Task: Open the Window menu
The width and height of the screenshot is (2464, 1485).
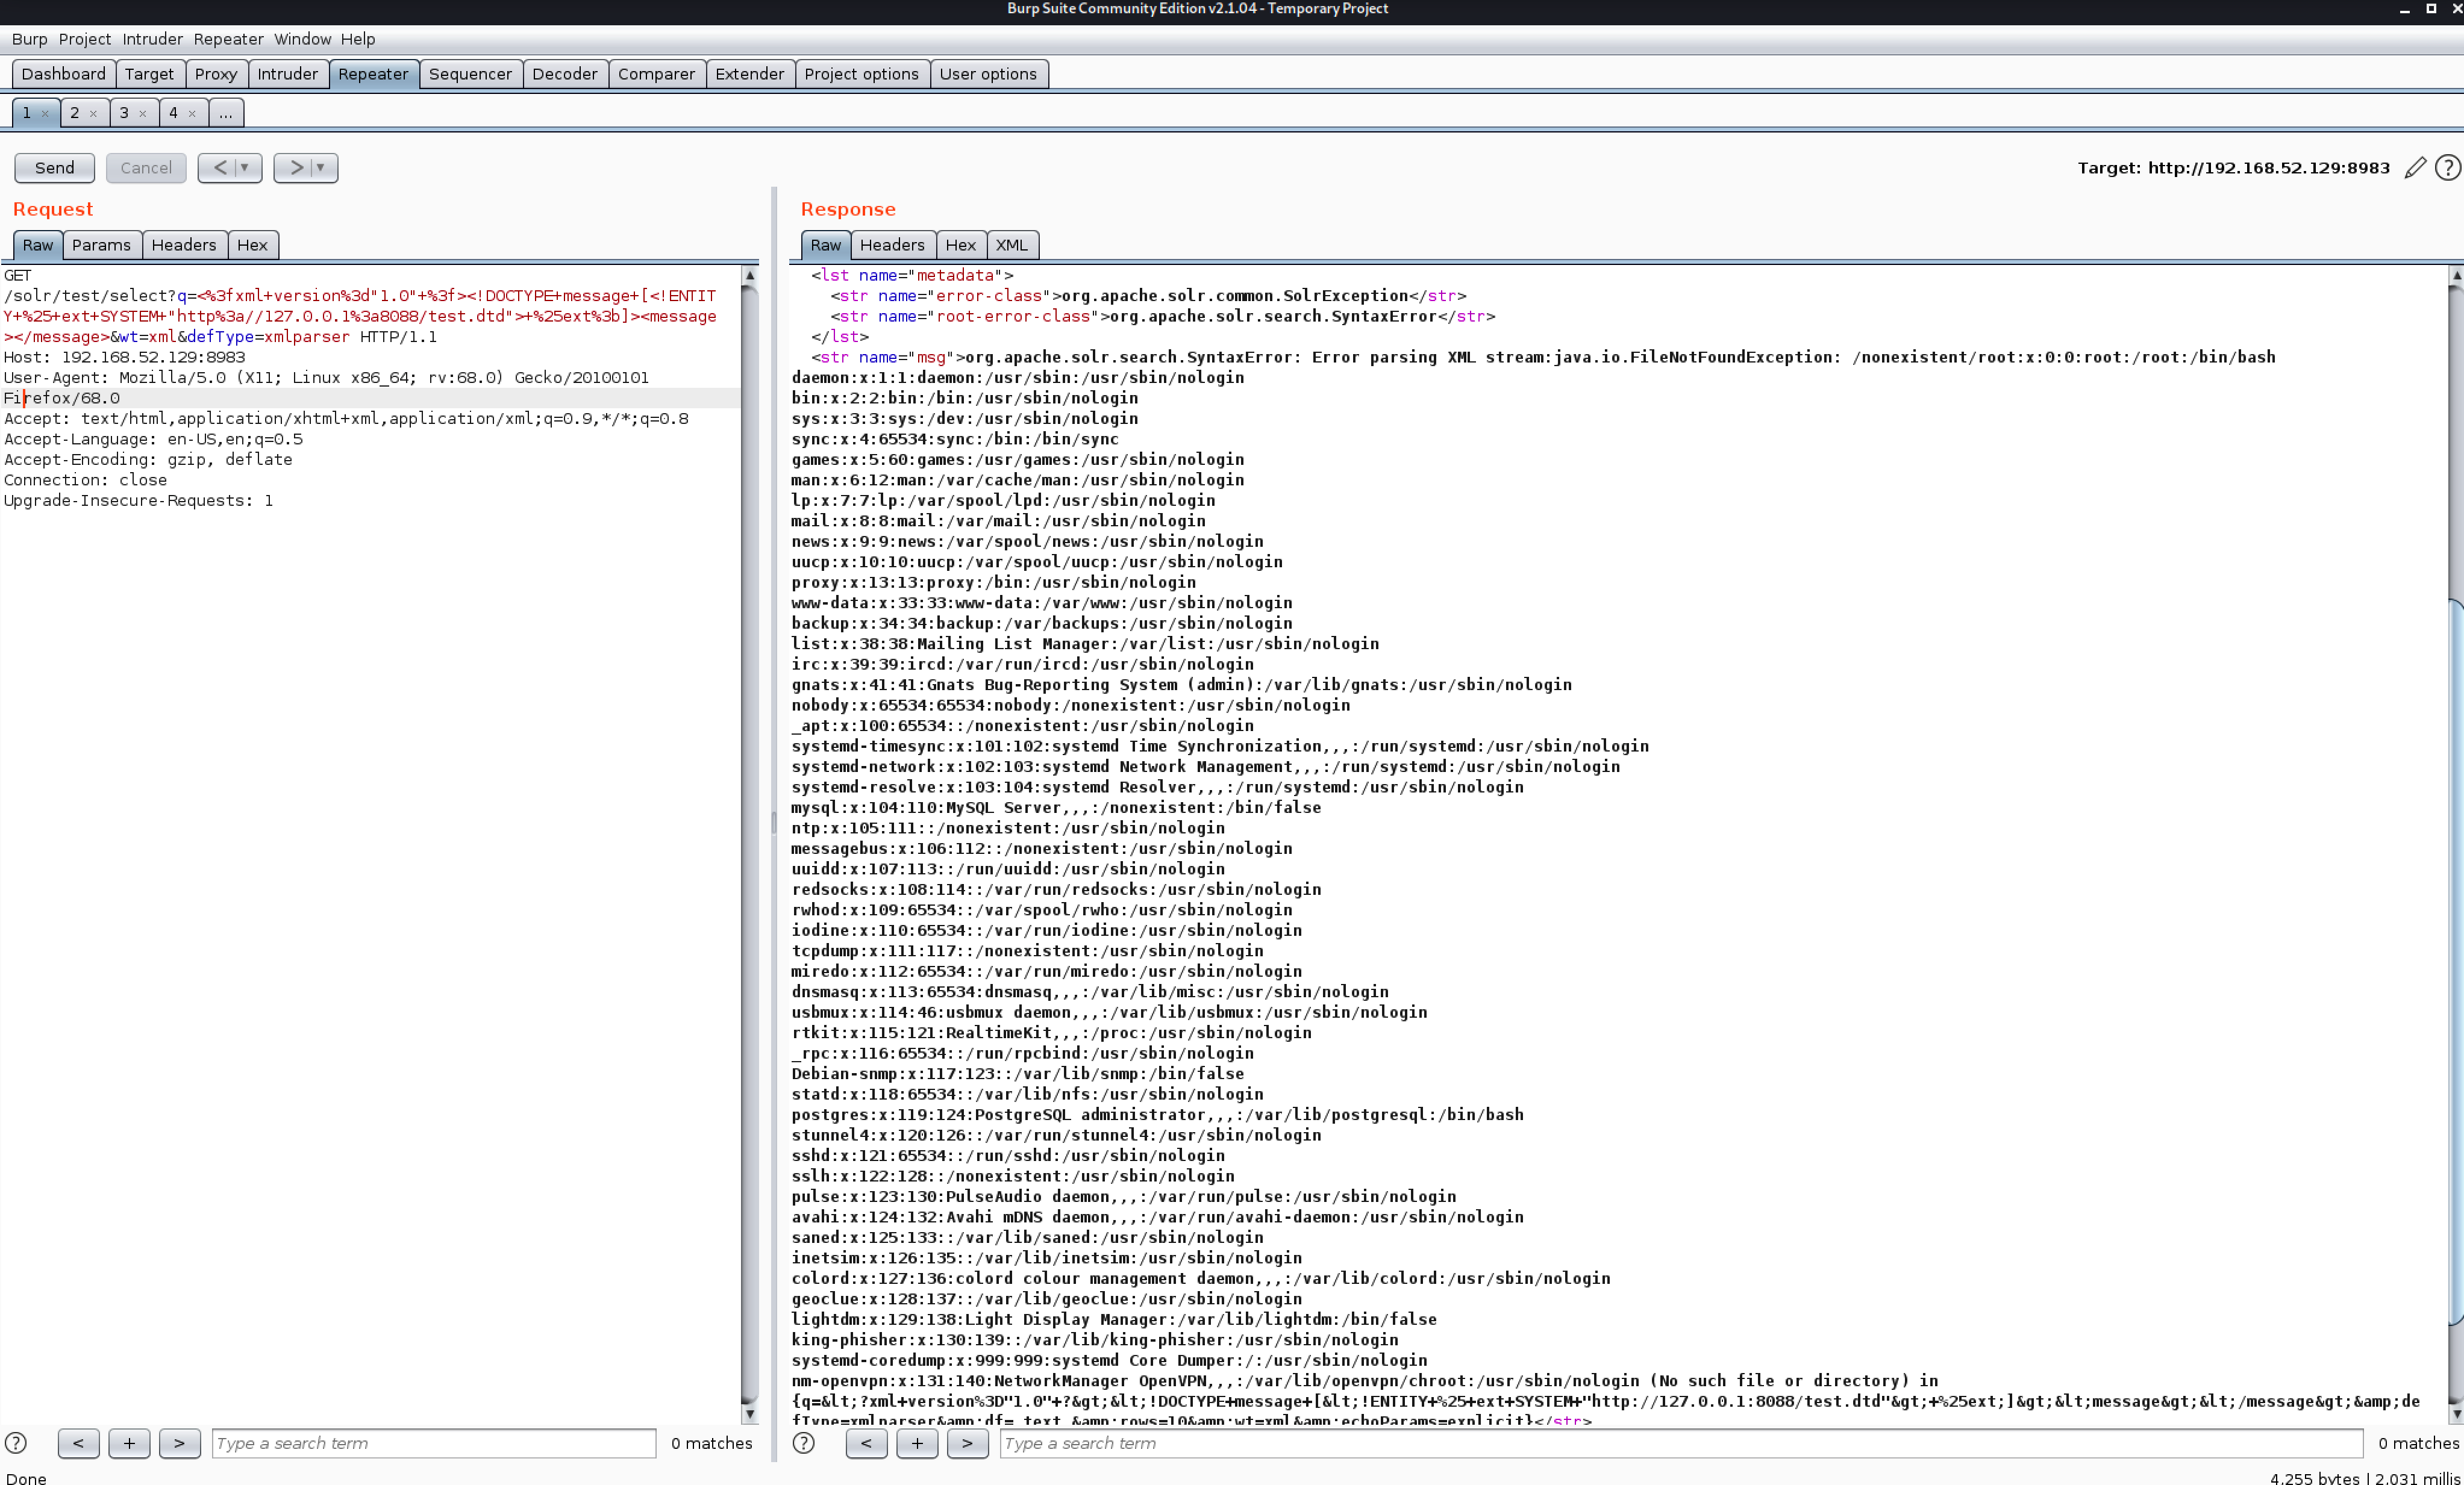Action: pos(302,39)
